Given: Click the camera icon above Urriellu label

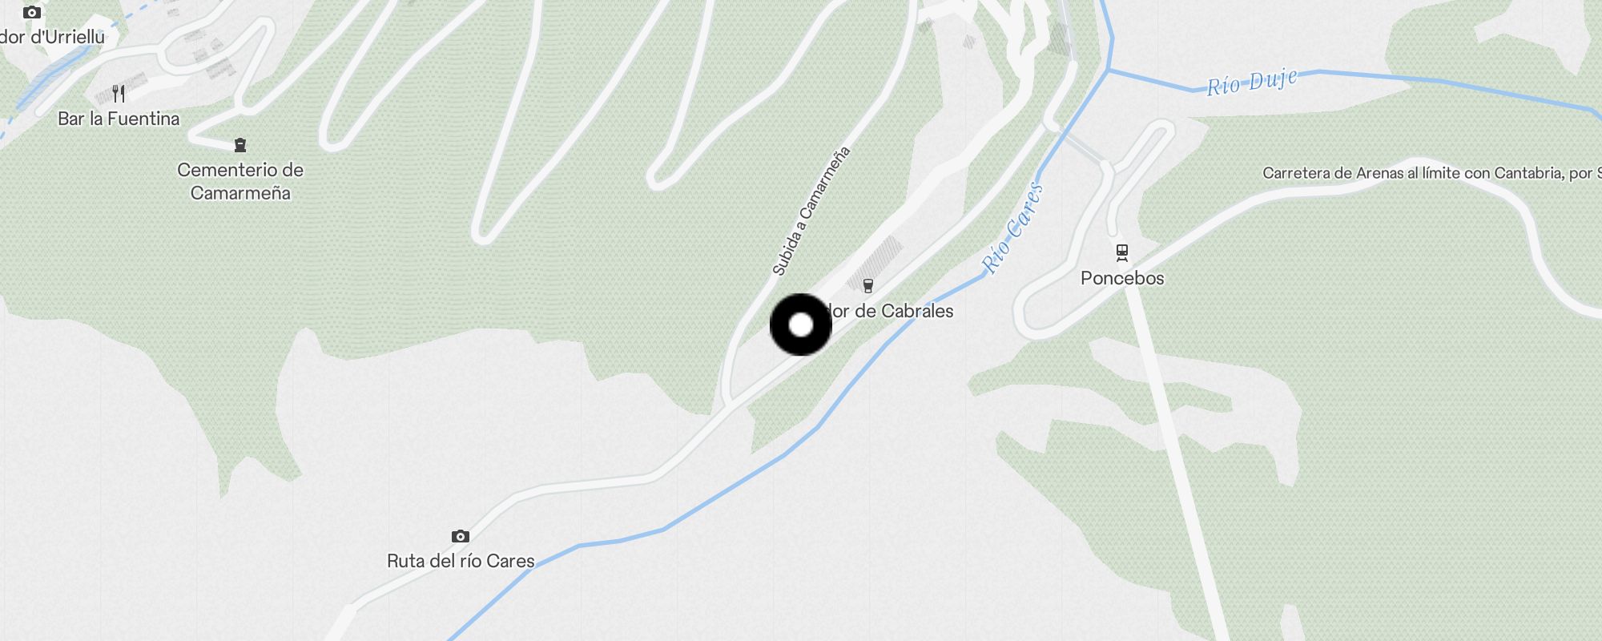Looking at the screenshot, I should [x=32, y=12].
